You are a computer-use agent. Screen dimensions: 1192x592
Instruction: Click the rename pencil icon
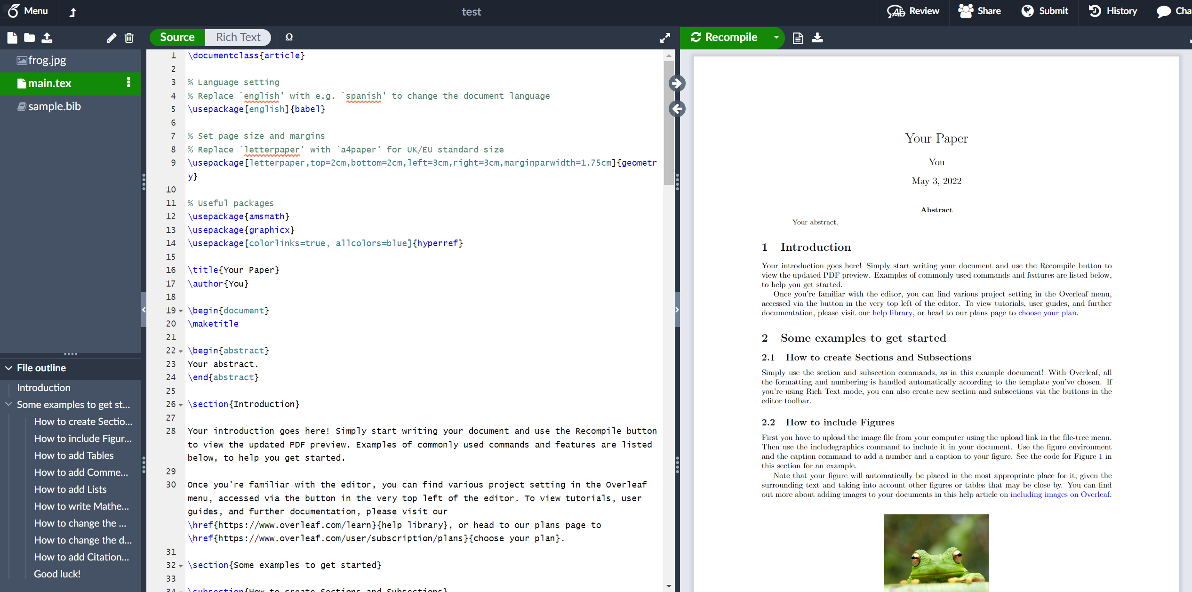(111, 38)
